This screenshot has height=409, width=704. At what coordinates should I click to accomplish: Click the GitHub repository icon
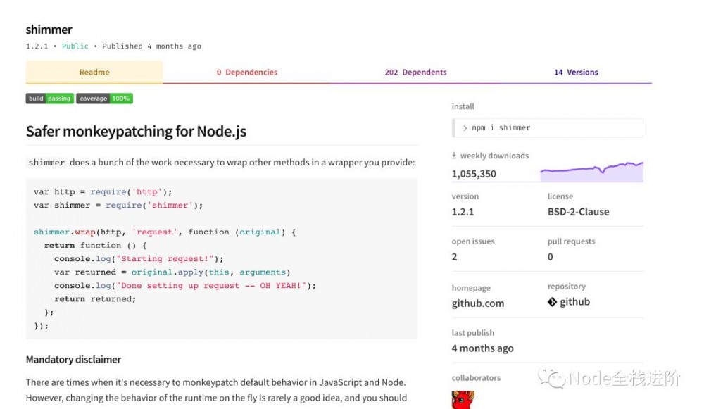552,301
